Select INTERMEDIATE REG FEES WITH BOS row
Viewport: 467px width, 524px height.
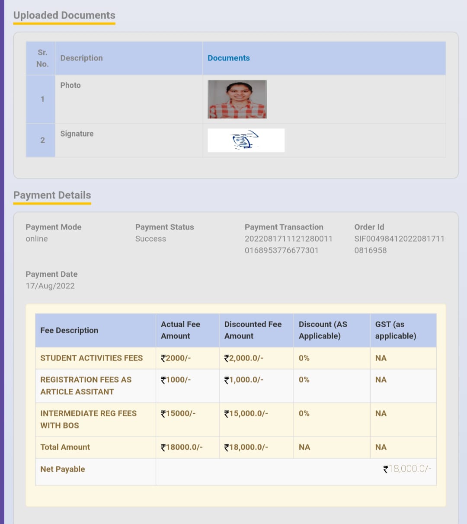88,419
